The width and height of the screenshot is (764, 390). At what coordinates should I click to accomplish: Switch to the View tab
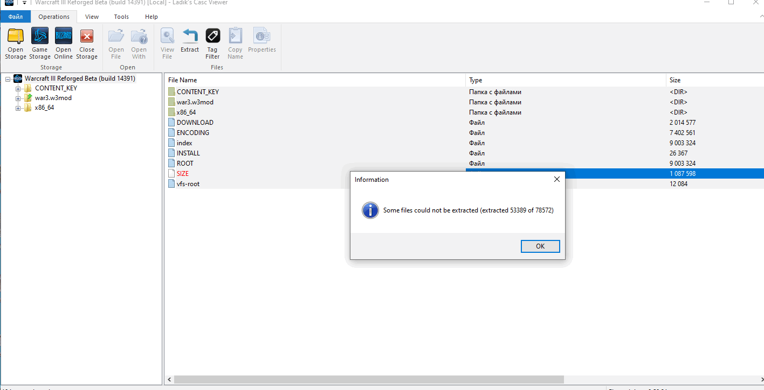tap(92, 17)
